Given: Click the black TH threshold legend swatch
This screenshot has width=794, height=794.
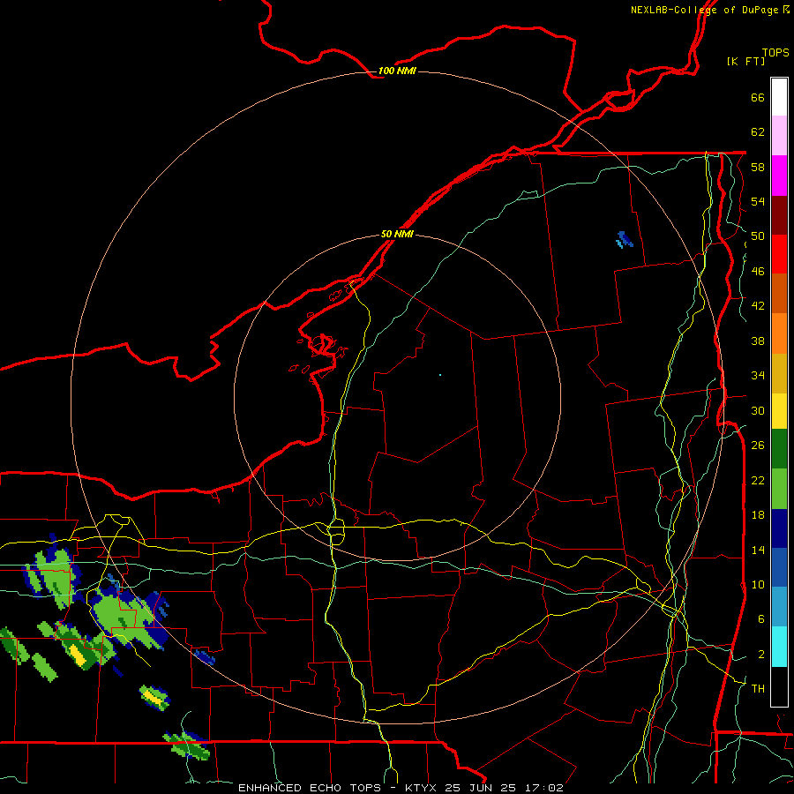Looking at the screenshot, I should click(779, 686).
